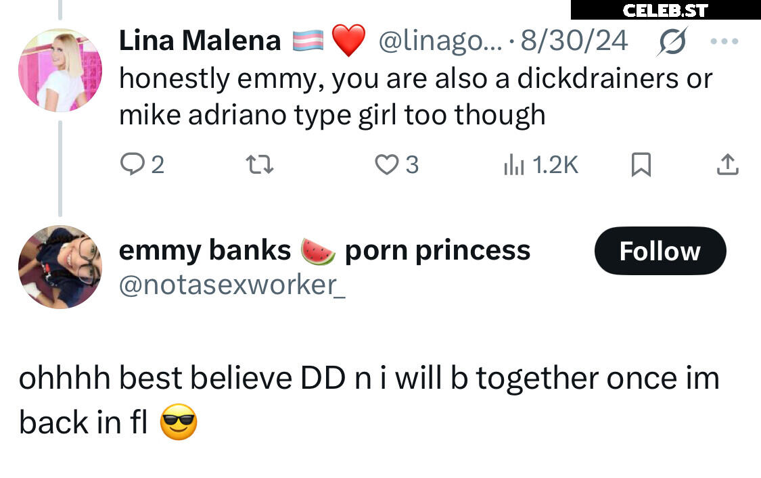Show the reply count number 2
The width and height of the screenshot is (761, 478).
(158, 165)
